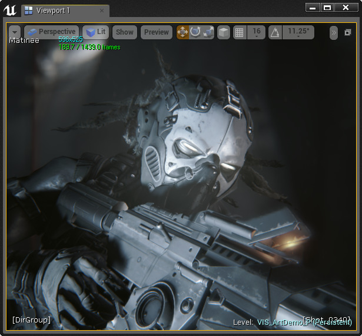This screenshot has height=336, width=362.
Task: Close the viewport window
Action: pos(346,8)
